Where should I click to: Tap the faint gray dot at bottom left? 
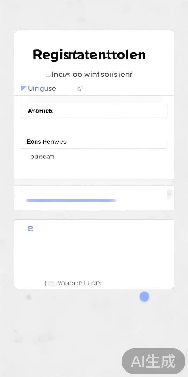(x=28, y=297)
